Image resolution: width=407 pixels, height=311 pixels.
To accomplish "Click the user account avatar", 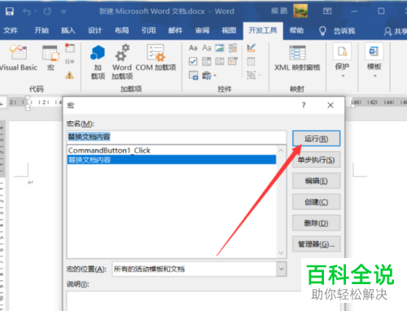I will [x=300, y=11].
